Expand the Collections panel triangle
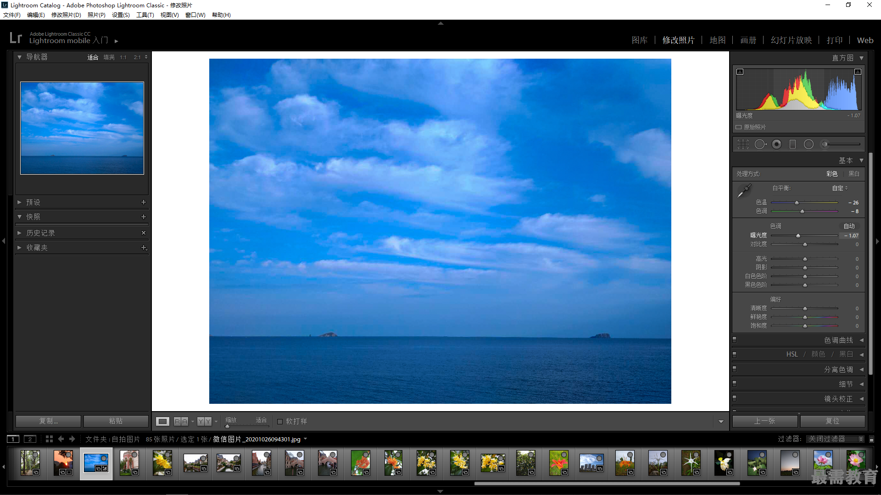The image size is (881, 495). click(20, 247)
